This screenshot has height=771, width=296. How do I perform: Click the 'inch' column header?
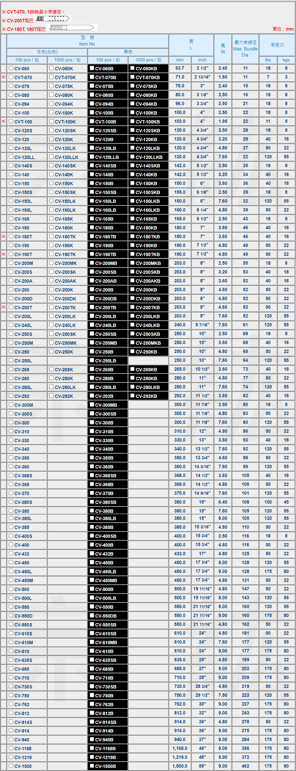coord(202,60)
